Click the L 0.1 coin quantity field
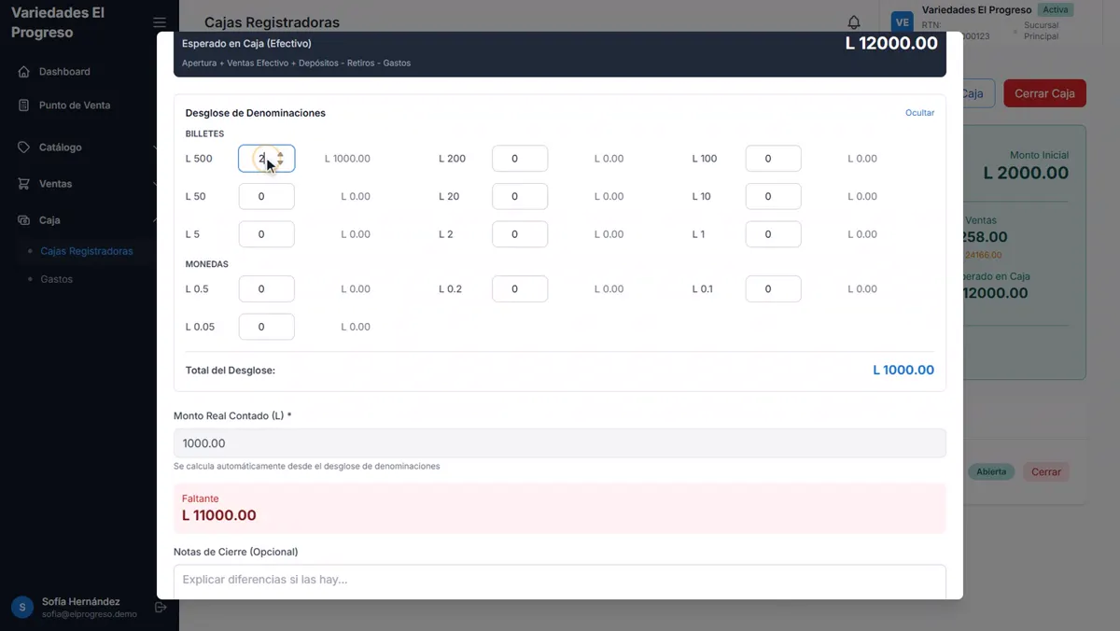Screen dimensions: 1120x631 pyautogui.click(x=774, y=288)
